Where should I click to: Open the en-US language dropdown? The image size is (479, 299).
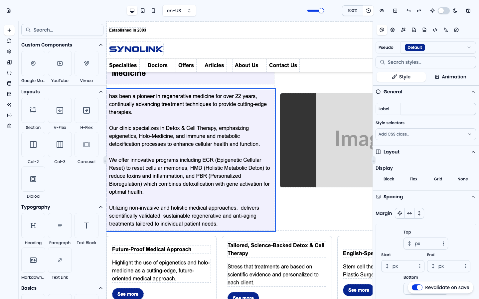(179, 11)
